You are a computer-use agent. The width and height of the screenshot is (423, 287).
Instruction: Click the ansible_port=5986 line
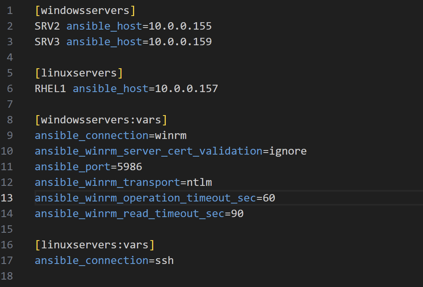point(88,167)
